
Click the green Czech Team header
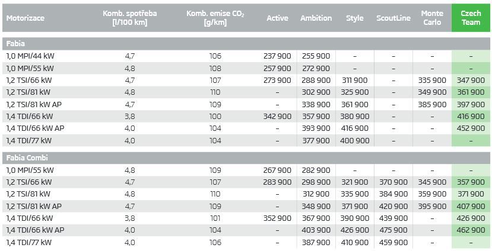[471, 18]
